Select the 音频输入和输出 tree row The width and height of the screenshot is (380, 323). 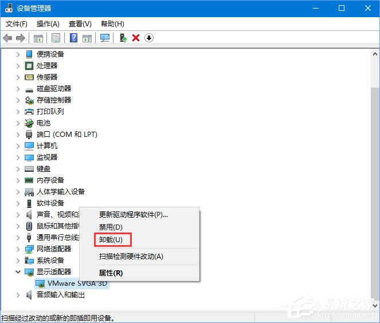[61, 295]
